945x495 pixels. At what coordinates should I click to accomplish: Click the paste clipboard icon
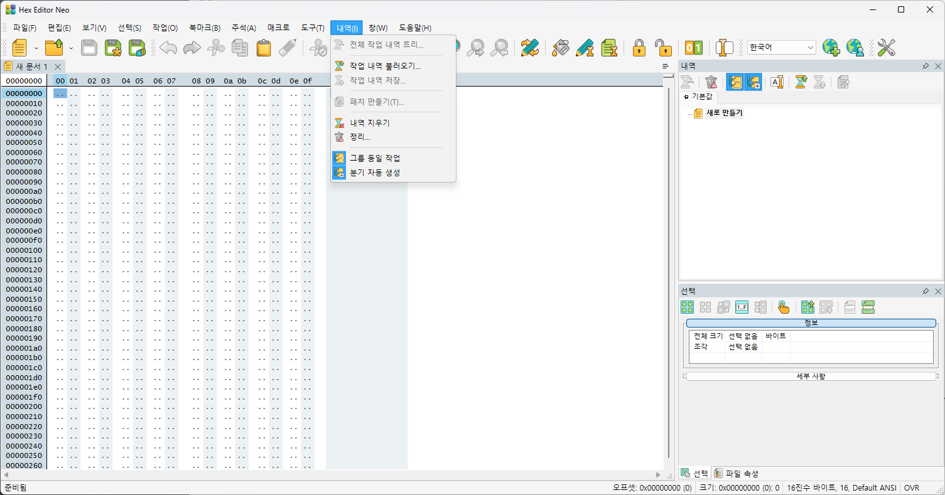click(x=264, y=48)
